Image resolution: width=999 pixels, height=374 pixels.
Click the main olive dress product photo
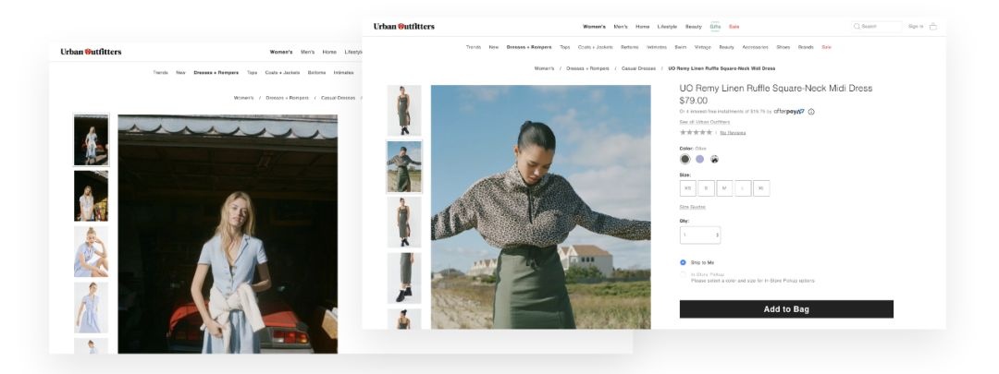(x=541, y=207)
